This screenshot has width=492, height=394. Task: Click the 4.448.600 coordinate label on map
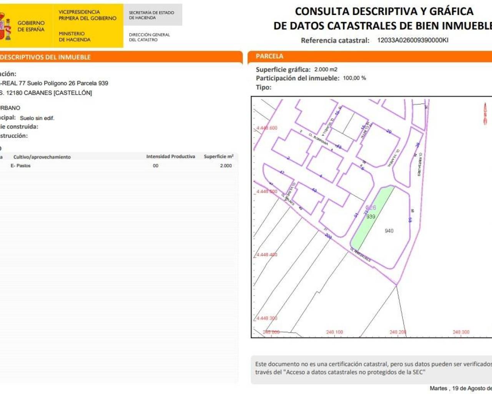(267, 128)
